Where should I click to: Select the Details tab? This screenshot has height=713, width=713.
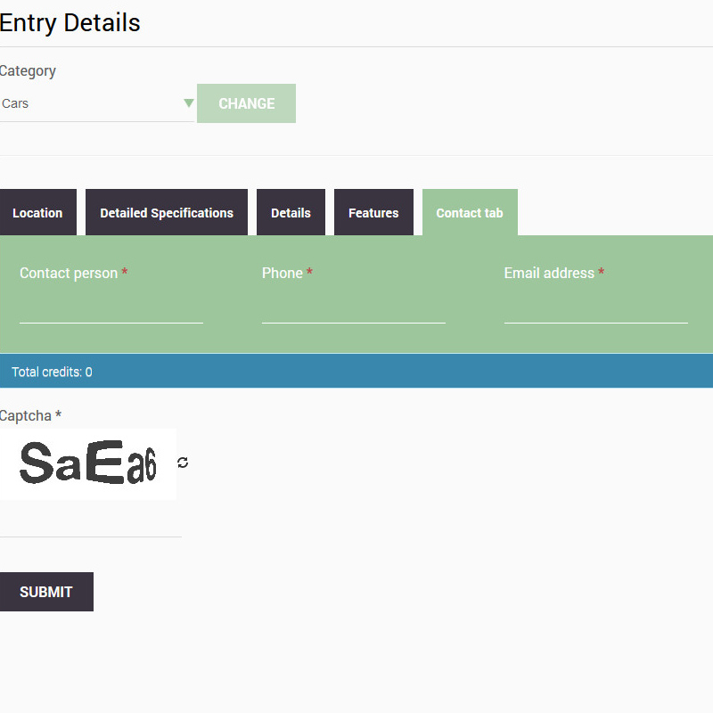coord(291,213)
